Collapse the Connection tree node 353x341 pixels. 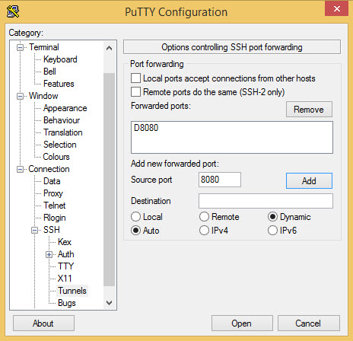pos(20,169)
